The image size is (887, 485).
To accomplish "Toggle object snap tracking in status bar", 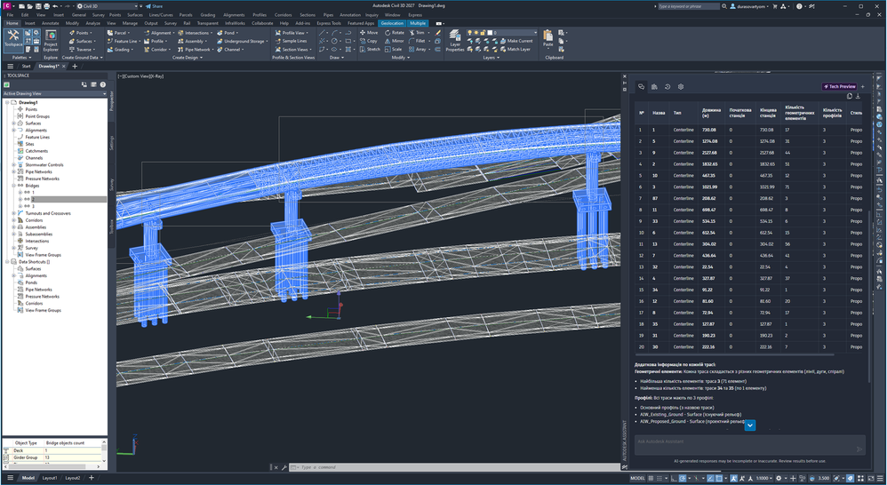I will [710, 478].
